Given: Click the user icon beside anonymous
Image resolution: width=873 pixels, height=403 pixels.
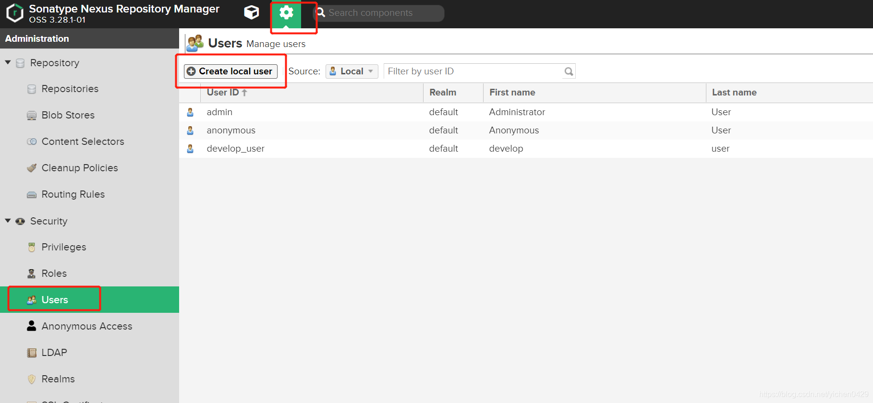Looking at the screenshot, I should [190, 130].
